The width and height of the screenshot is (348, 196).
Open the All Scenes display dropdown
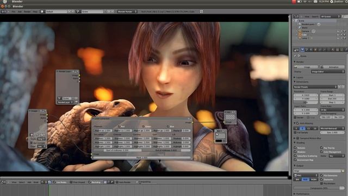click(x=330, y=16)
